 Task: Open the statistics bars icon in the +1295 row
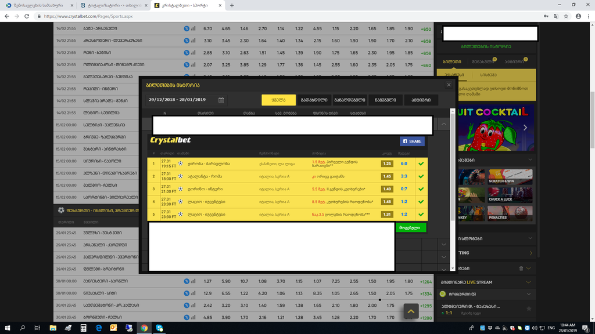click(193, 305)
